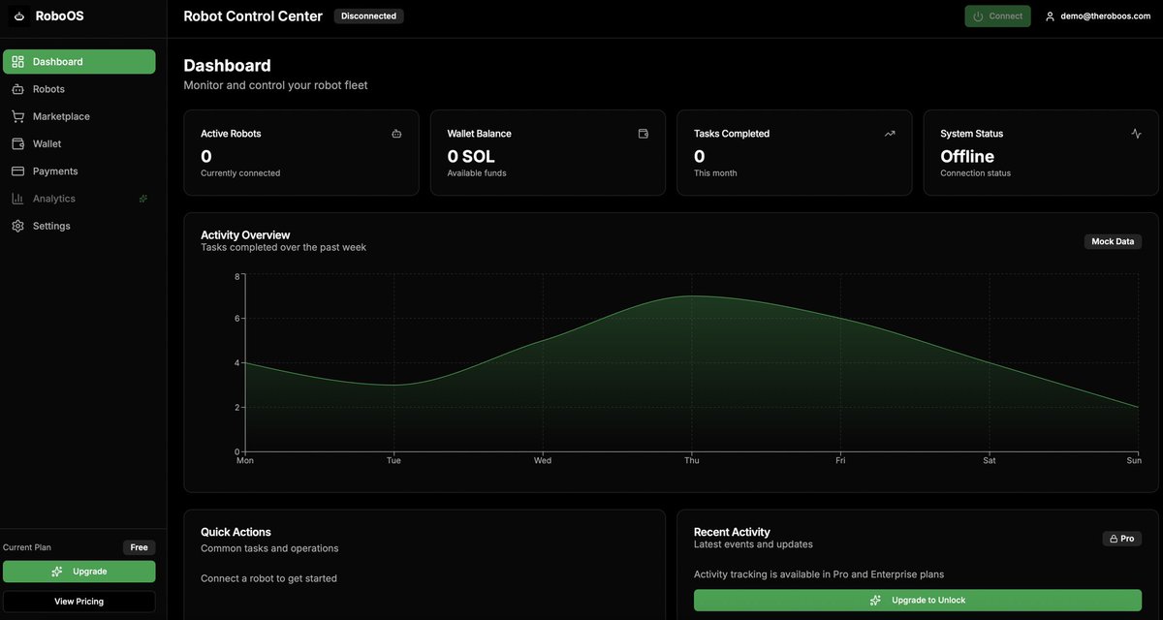This screenshot has height=620, width=1163.
Task: Toggle the Disconnected status badge
Action: 368,15
